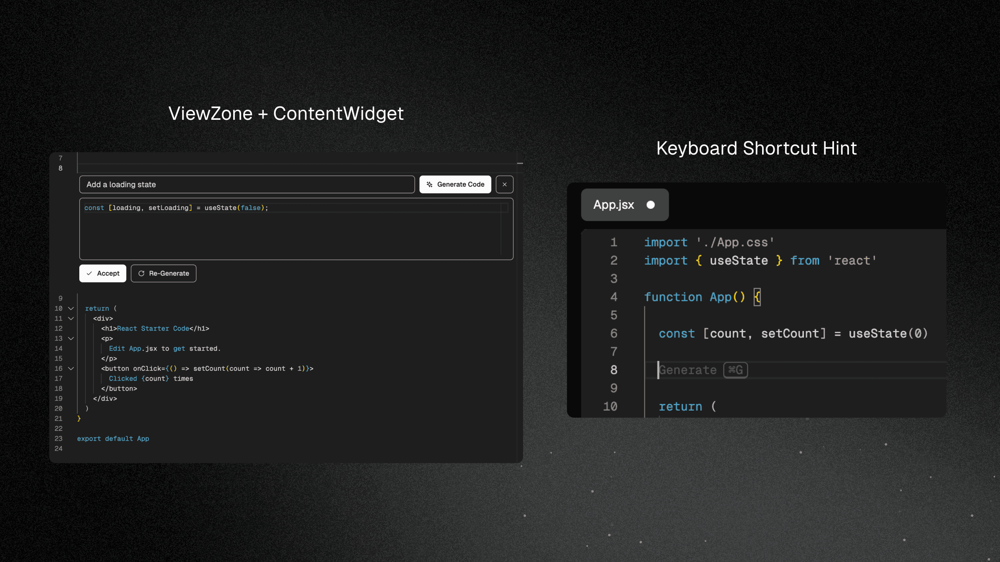Viewport: 1000px width, 562px height.
Task: Collapse the return block at line 10
Action: (71, 308)
